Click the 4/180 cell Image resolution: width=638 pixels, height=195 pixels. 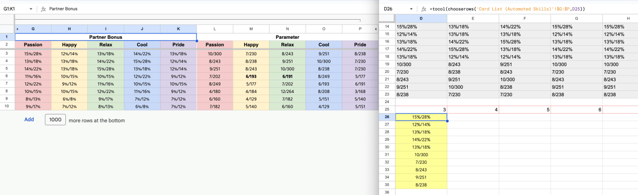(215, 91)
